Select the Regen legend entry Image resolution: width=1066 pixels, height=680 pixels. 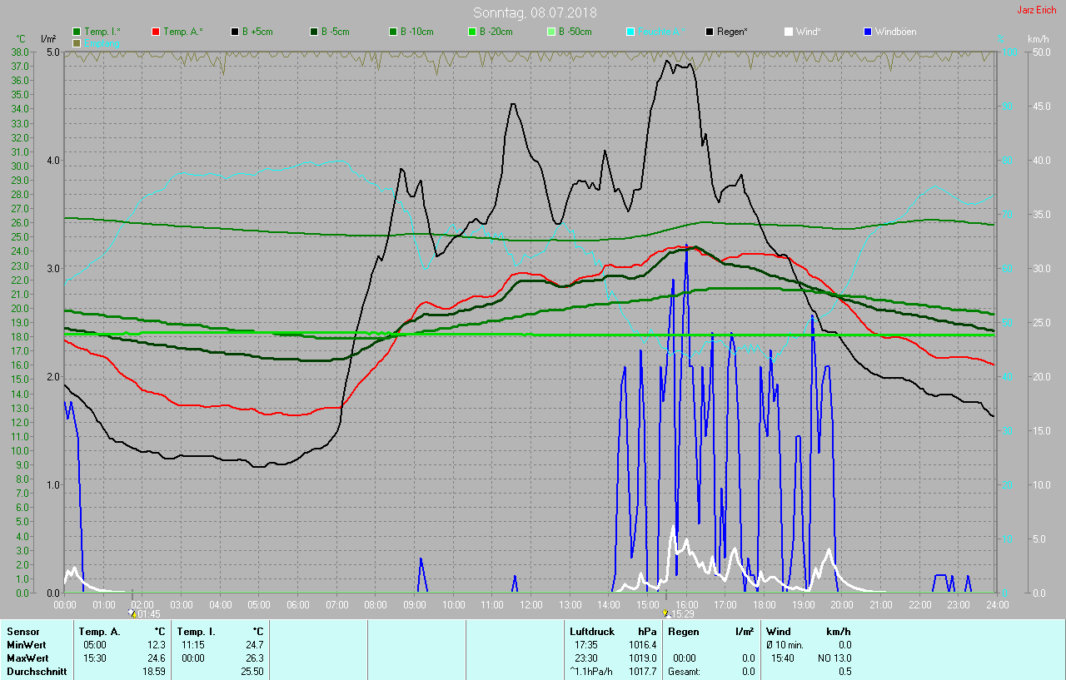726,32
